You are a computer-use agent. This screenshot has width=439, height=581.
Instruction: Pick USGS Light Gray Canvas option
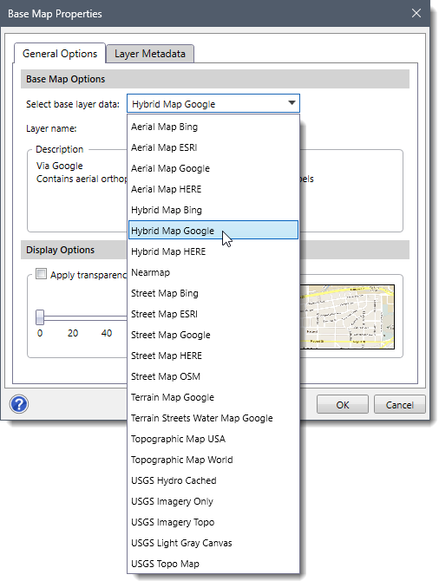pyautogui.click(x=213, y=543)
